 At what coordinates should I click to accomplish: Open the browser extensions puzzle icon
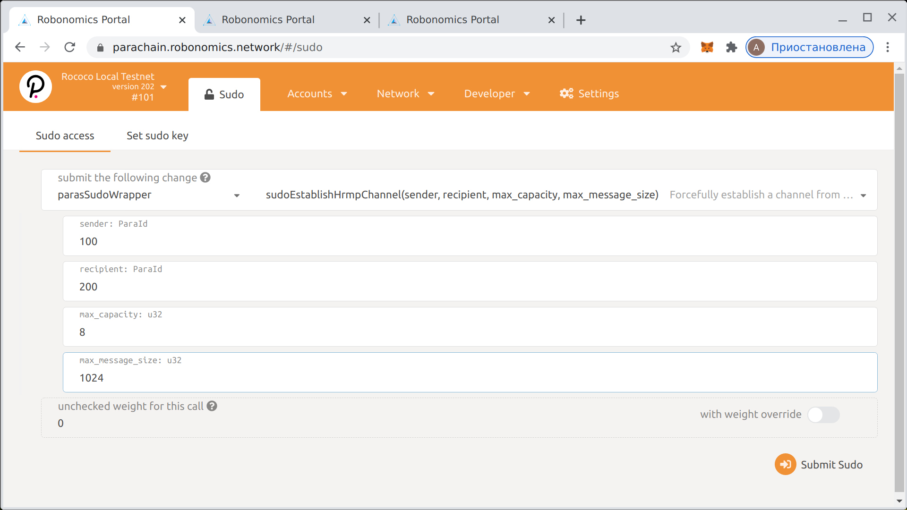click(x=731, y=47)
